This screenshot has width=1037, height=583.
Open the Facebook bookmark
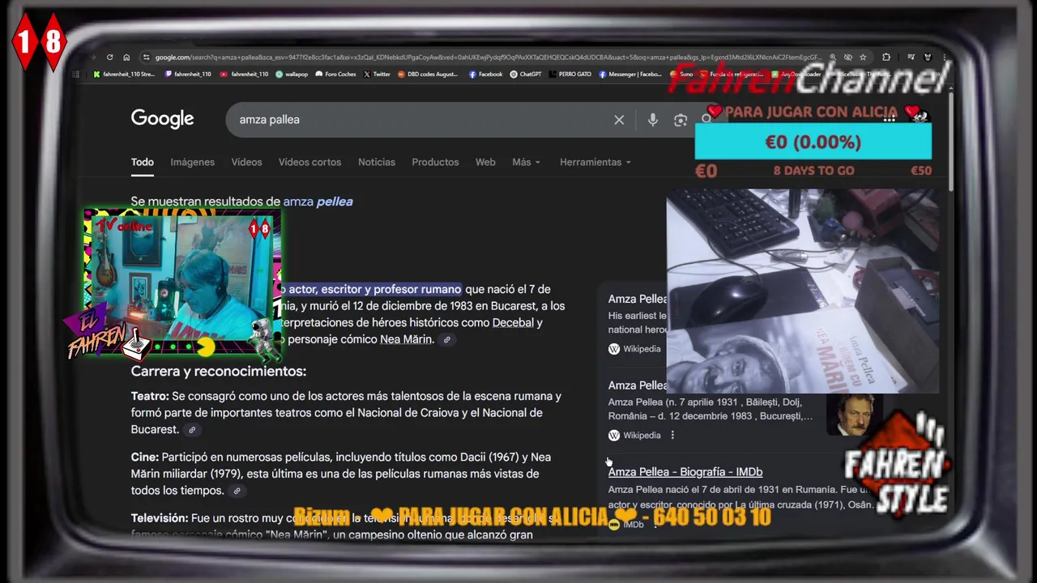485,74
